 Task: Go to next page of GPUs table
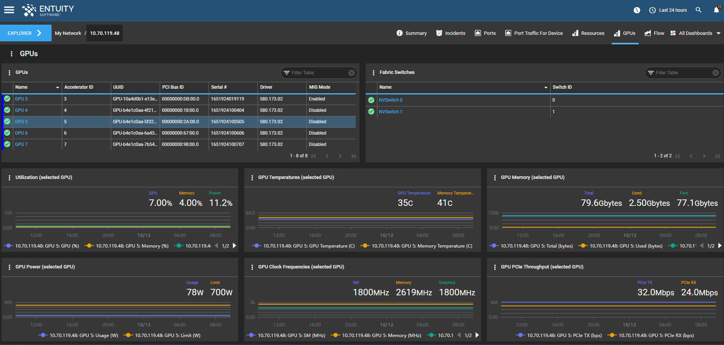340,156
